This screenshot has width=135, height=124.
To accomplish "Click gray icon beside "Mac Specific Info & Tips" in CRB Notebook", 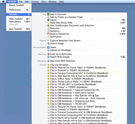I will click(48, 121).
